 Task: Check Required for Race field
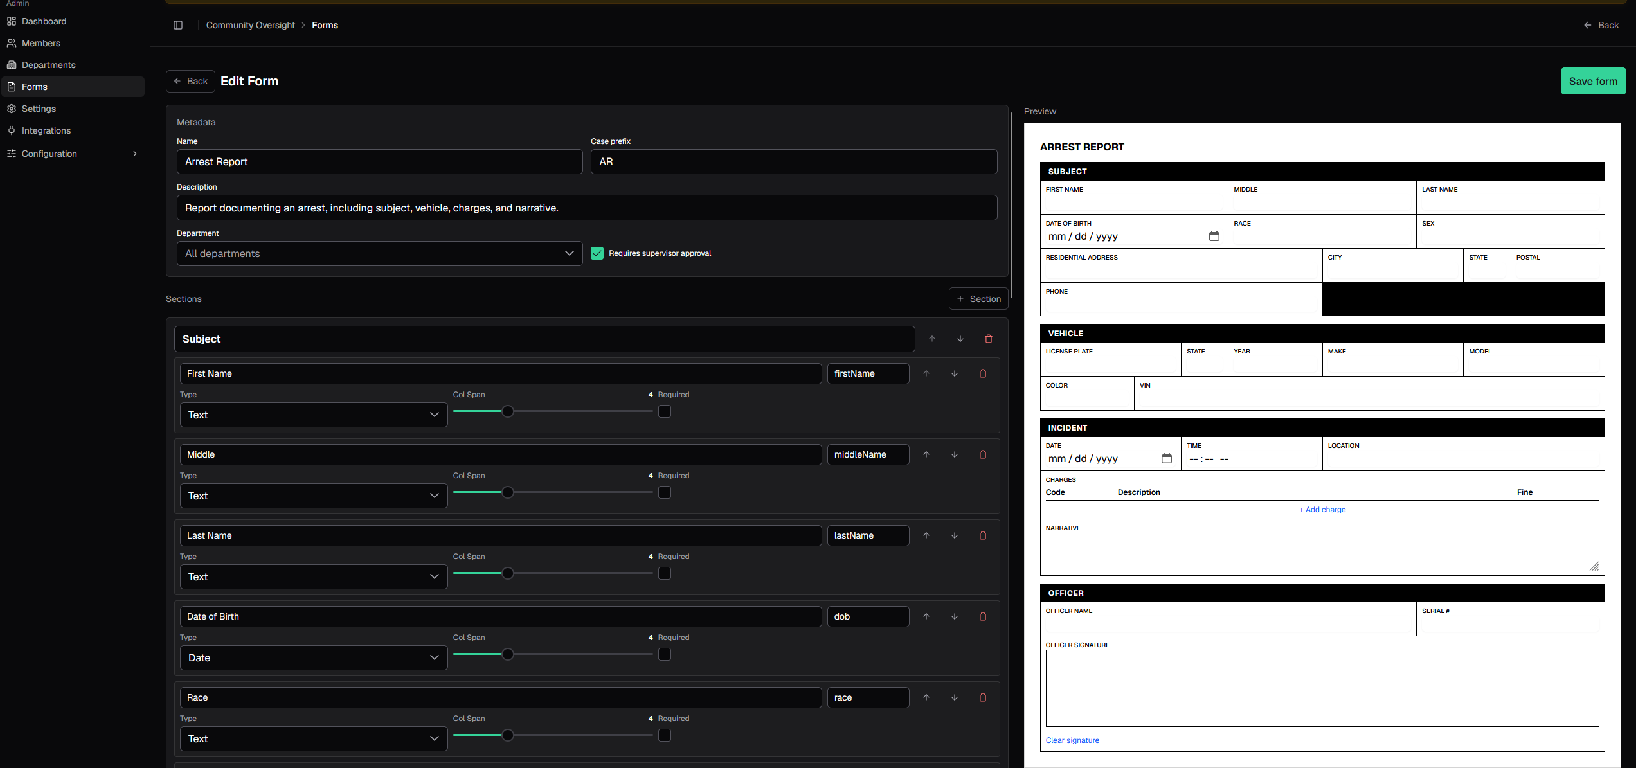click(x=665, y=735)
